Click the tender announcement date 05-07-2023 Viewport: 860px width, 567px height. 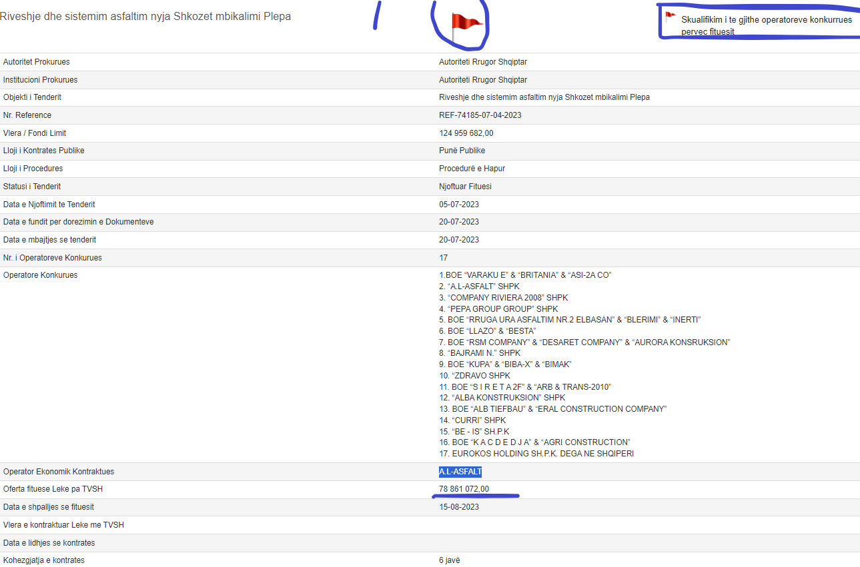(458, 205)
